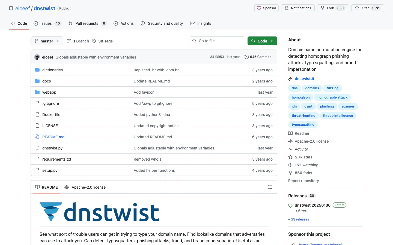Viewport: 393px width, 245px height.
Task: Click the webapp folder icon
Action: click(x=37, y=92)
